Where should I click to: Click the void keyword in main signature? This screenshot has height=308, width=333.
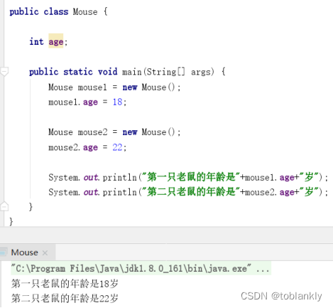click(x=108, y=72)
